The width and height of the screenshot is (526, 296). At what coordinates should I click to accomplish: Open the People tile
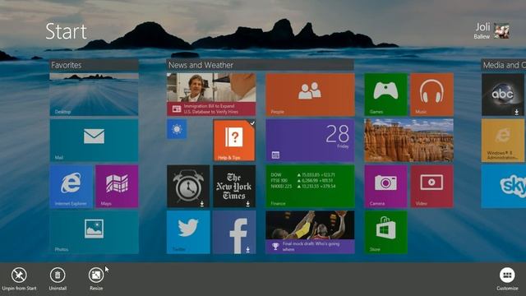coord(310,95)
